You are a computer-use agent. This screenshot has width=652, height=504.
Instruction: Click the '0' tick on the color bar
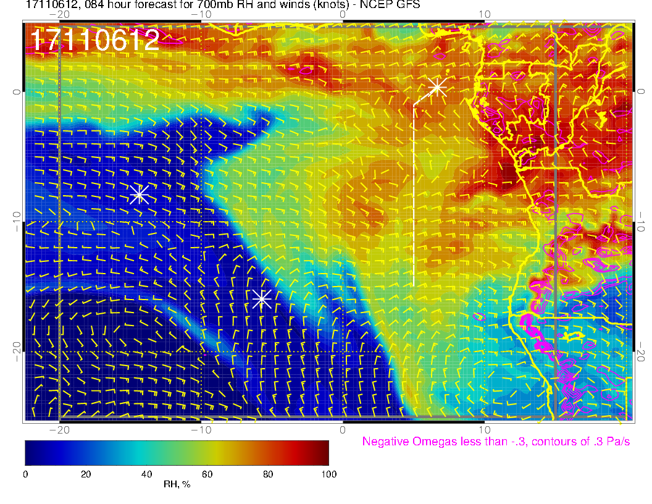tap(25, 474)
